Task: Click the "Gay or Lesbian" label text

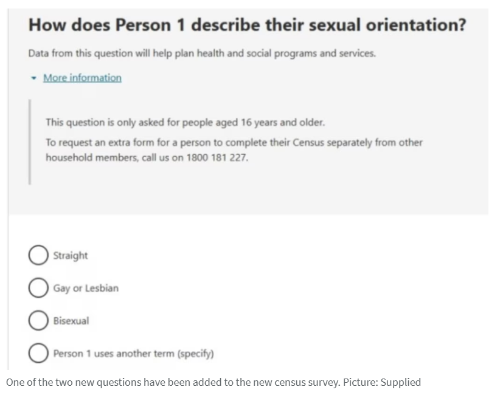Action: coord(86,288)
